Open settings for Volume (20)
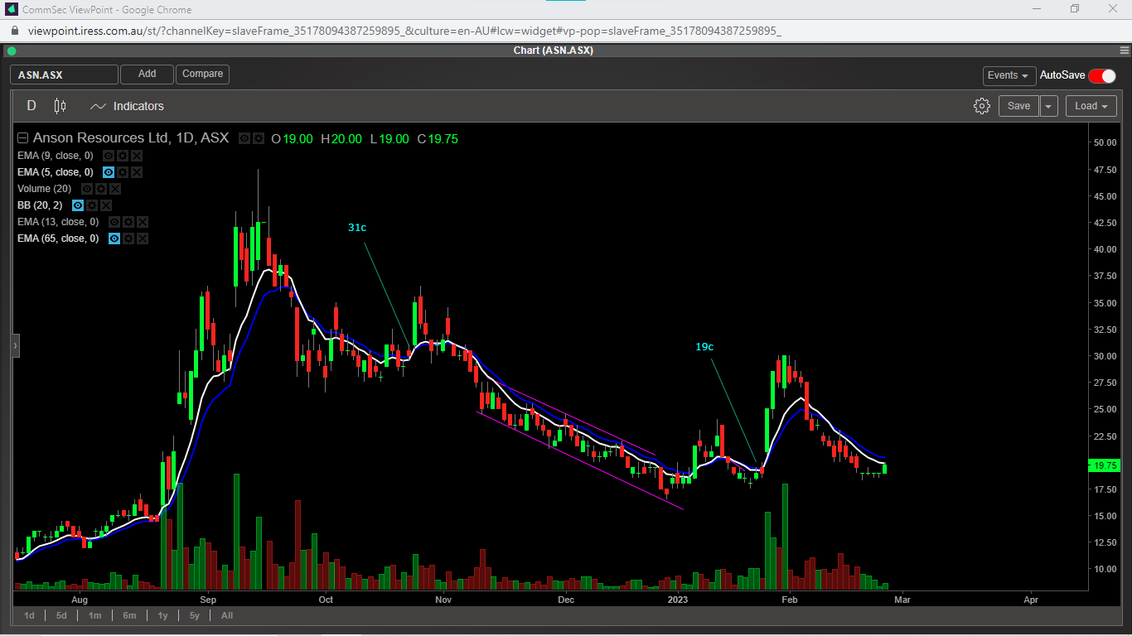 pos(101,189)
